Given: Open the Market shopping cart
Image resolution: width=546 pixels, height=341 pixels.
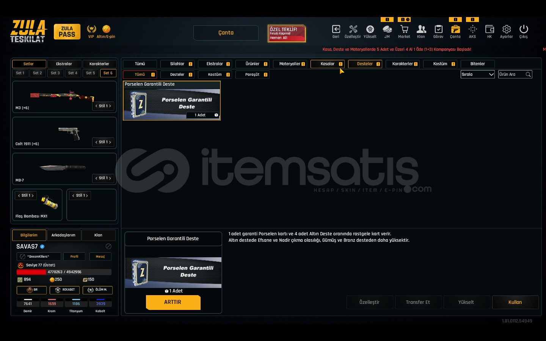Looking at the screenshot, I should tap(404, 29).
